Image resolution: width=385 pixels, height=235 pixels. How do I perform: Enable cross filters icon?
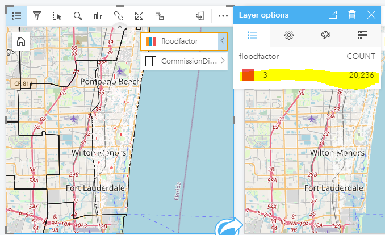pos(160,16)
